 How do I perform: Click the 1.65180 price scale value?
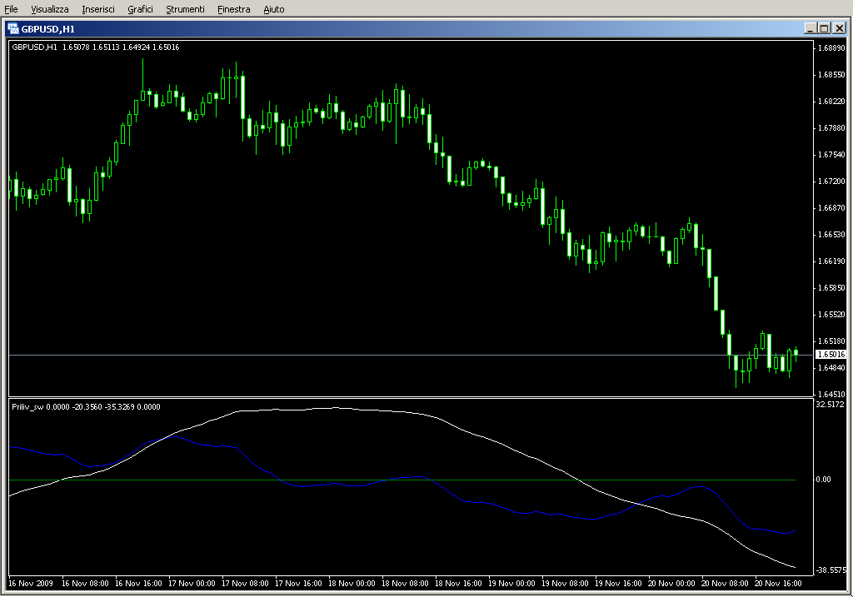click(831, 341)
